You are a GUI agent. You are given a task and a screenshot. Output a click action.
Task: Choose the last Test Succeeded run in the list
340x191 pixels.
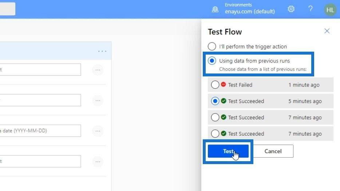(x=215, y=134)
